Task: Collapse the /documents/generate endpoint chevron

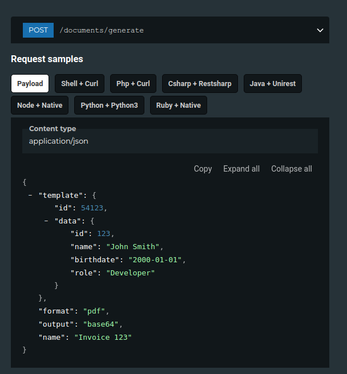Action: coord(320,30)
